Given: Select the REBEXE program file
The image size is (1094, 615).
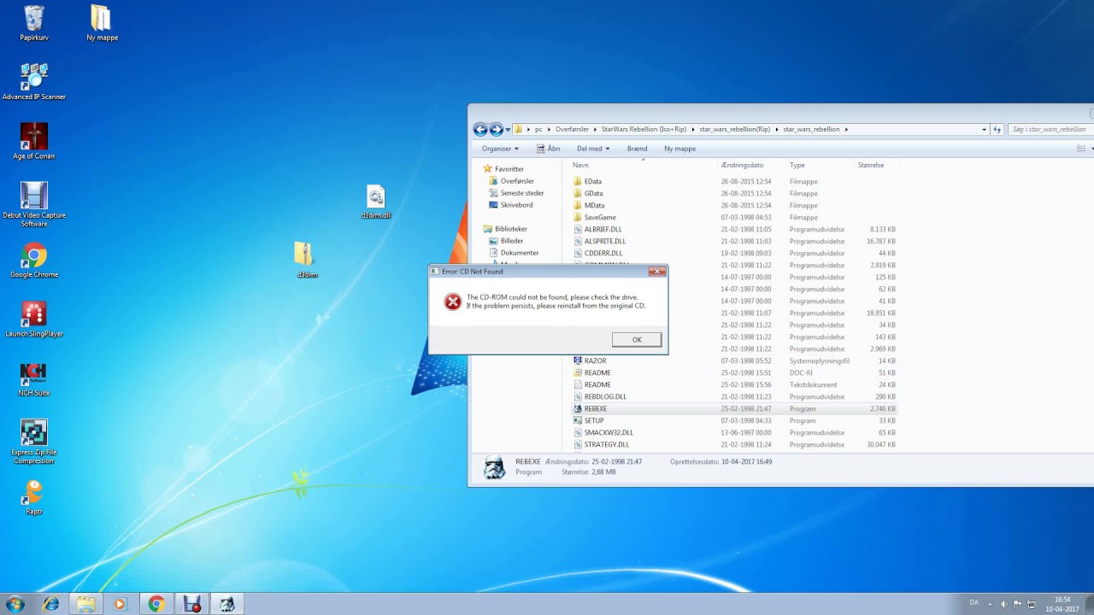Looking at the screenshot, I should pos(734,408).
